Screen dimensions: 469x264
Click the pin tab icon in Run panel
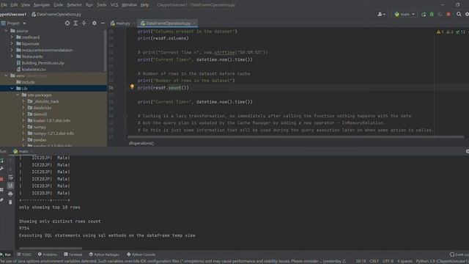point(1,200)
